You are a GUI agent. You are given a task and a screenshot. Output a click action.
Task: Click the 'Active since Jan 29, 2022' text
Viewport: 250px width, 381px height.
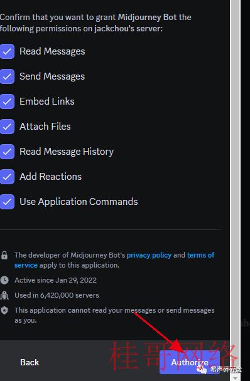coord(55,280)
